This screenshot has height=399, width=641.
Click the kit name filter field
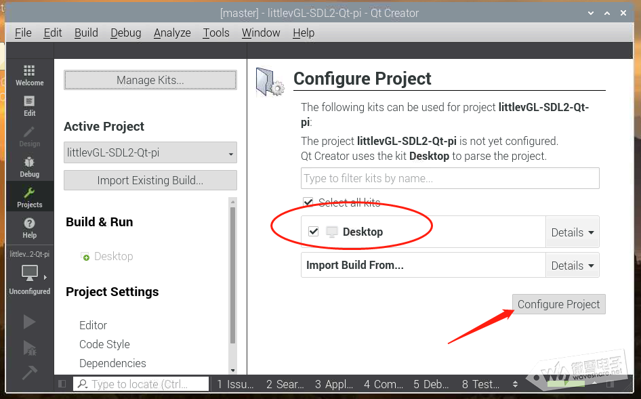[450, 179]
